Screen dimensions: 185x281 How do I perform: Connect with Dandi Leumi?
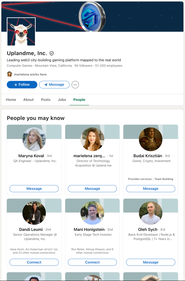(x=34, y=262)
